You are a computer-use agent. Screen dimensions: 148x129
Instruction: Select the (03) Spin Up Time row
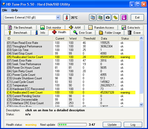pos(71,50)
